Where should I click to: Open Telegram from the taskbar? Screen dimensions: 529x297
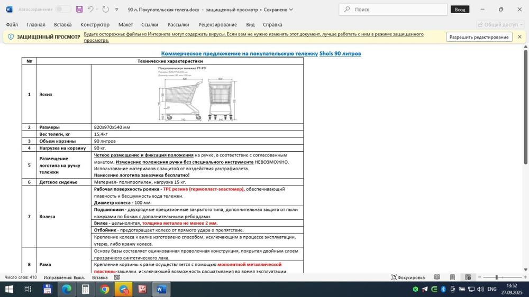[123, 289]
